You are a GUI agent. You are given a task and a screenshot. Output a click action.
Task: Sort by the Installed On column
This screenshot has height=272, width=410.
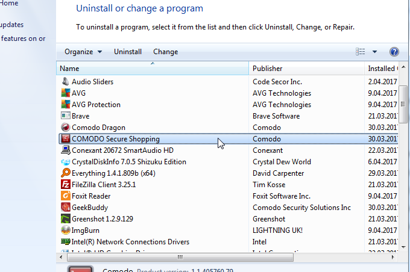click(382, 69)
